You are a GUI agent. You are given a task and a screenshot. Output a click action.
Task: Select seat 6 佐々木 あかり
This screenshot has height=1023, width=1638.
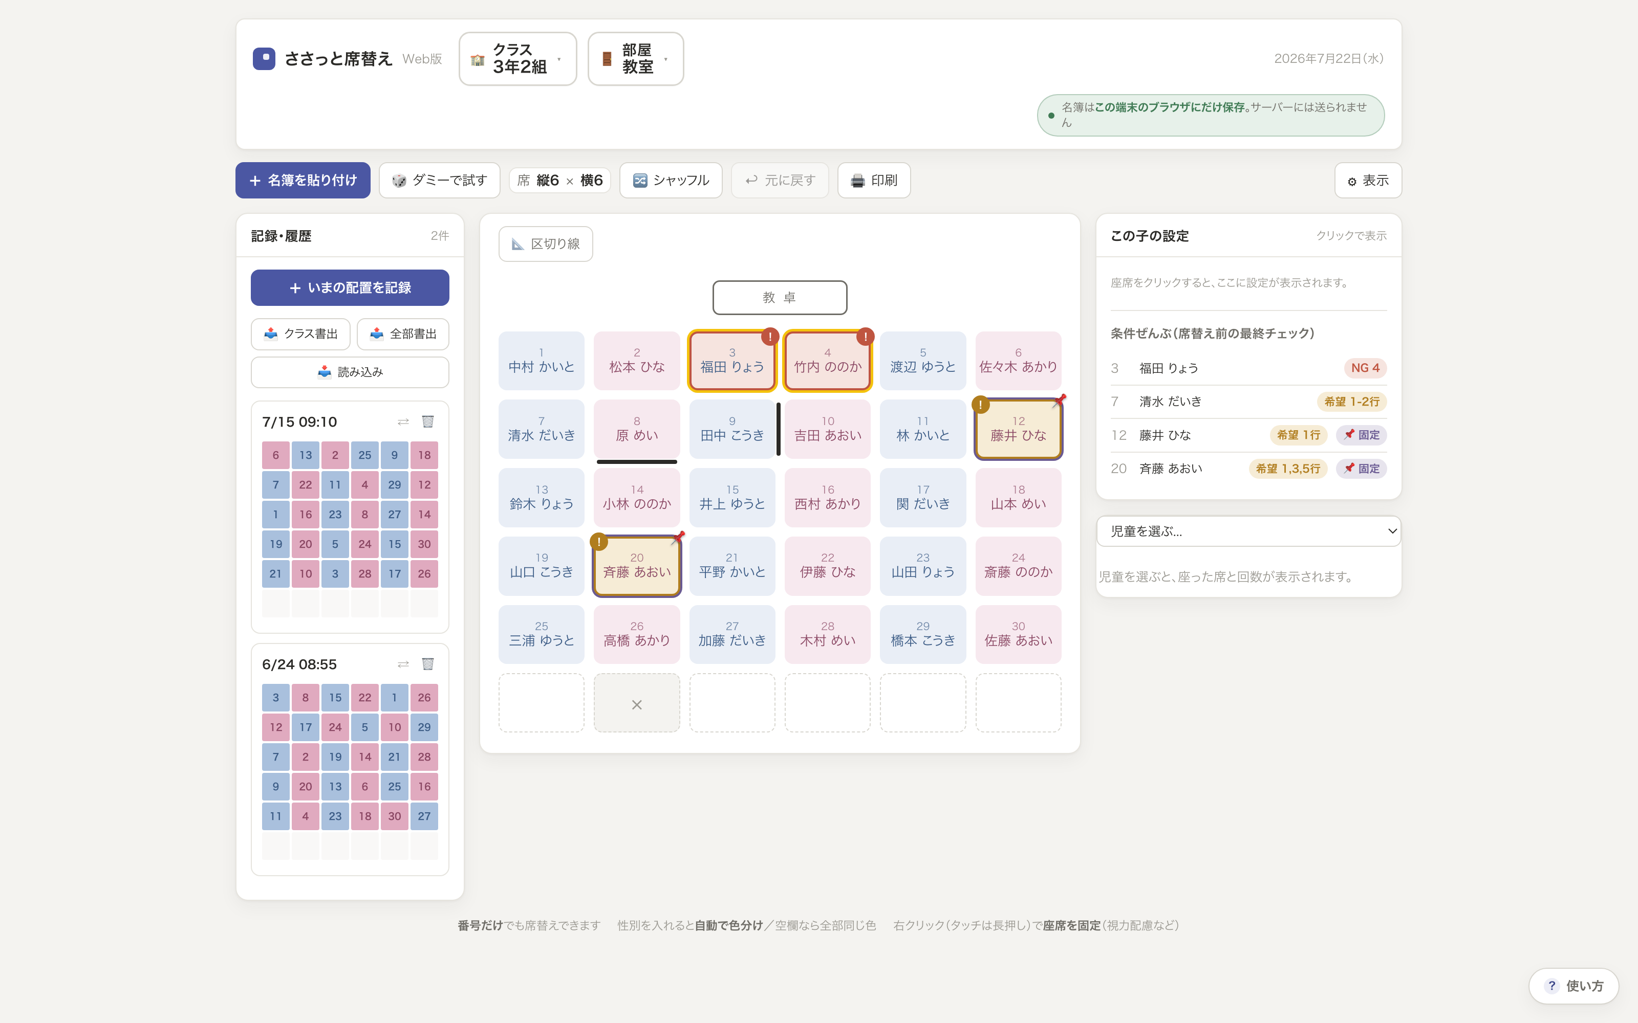(1018, 361)
